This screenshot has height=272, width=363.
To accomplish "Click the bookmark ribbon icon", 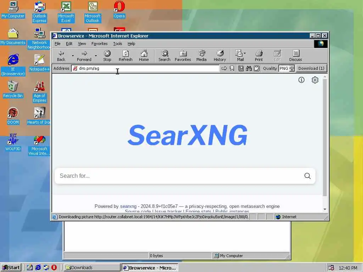I will pos(232,68).
